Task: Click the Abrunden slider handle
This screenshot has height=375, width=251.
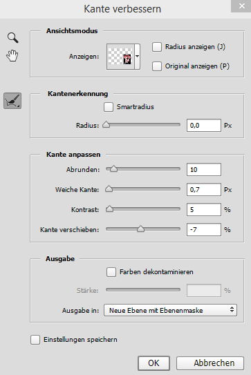Action: point(114,169)
